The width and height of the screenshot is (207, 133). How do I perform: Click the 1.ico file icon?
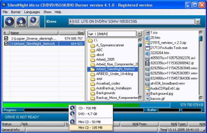(x=148, y=33)
